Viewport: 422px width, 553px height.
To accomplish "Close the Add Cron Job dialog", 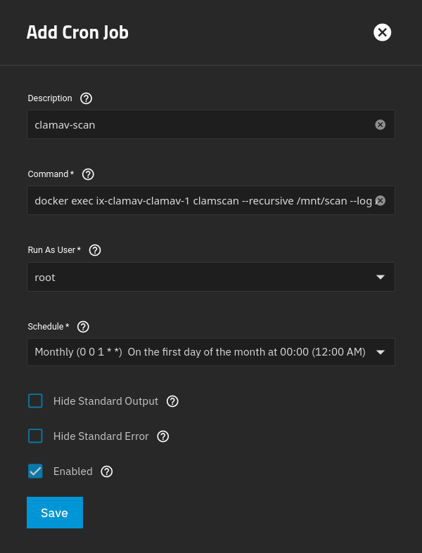I will coord(382,32).
